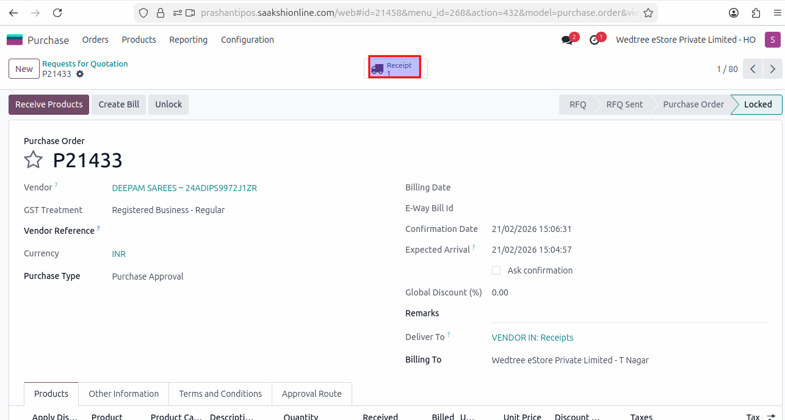Click the Receive Products button
The width and height of the screenshot is (785, 420).
(x=49, y=104)
